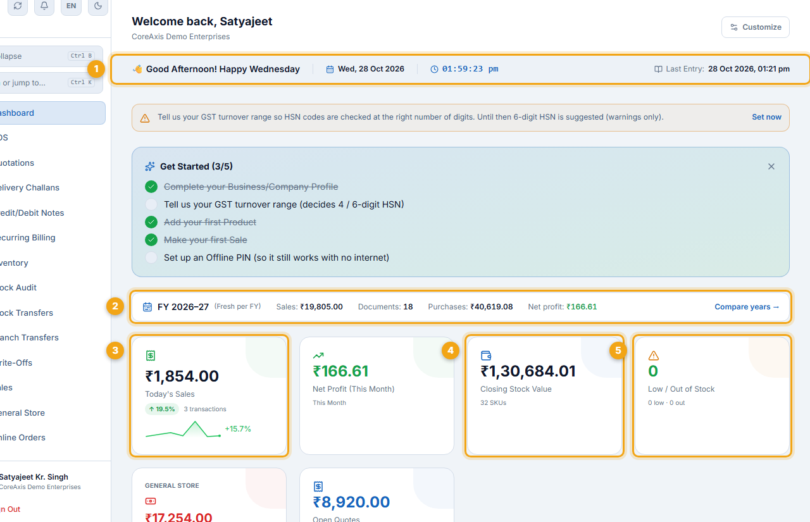Click the calendar icon beside FY 2026–27
Image resolution: width=810 pixels, height=522 pixels.
click(x=147, y=307)
